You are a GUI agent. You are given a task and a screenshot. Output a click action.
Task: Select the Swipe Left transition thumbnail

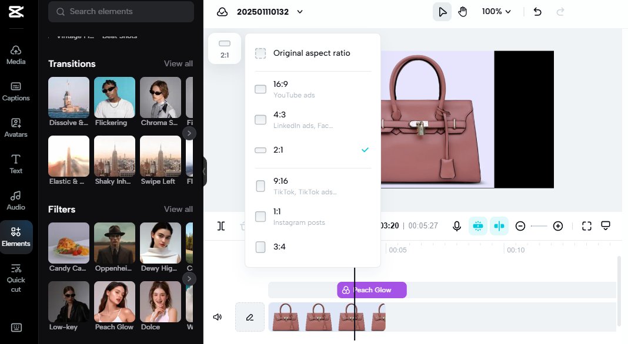coord(161,156)
